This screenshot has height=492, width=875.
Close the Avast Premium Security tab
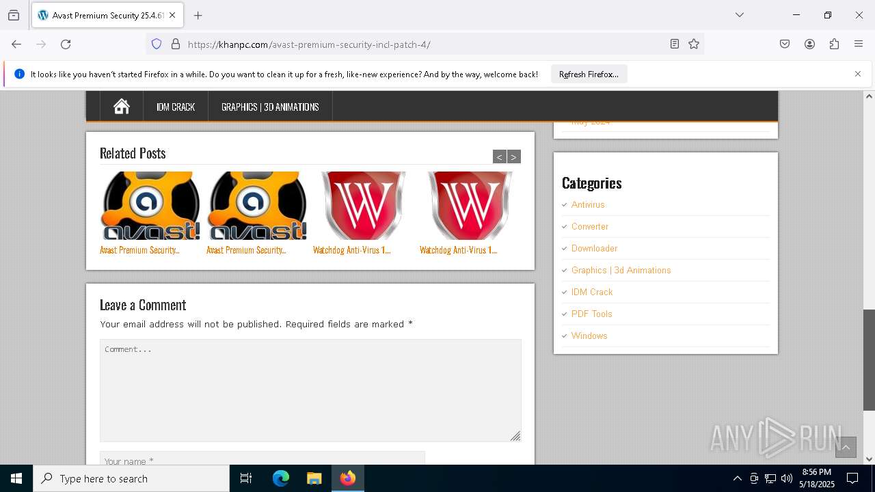tap(172, 15)
